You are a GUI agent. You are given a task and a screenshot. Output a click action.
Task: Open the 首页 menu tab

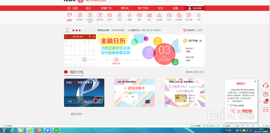click(x=88, y=8)
